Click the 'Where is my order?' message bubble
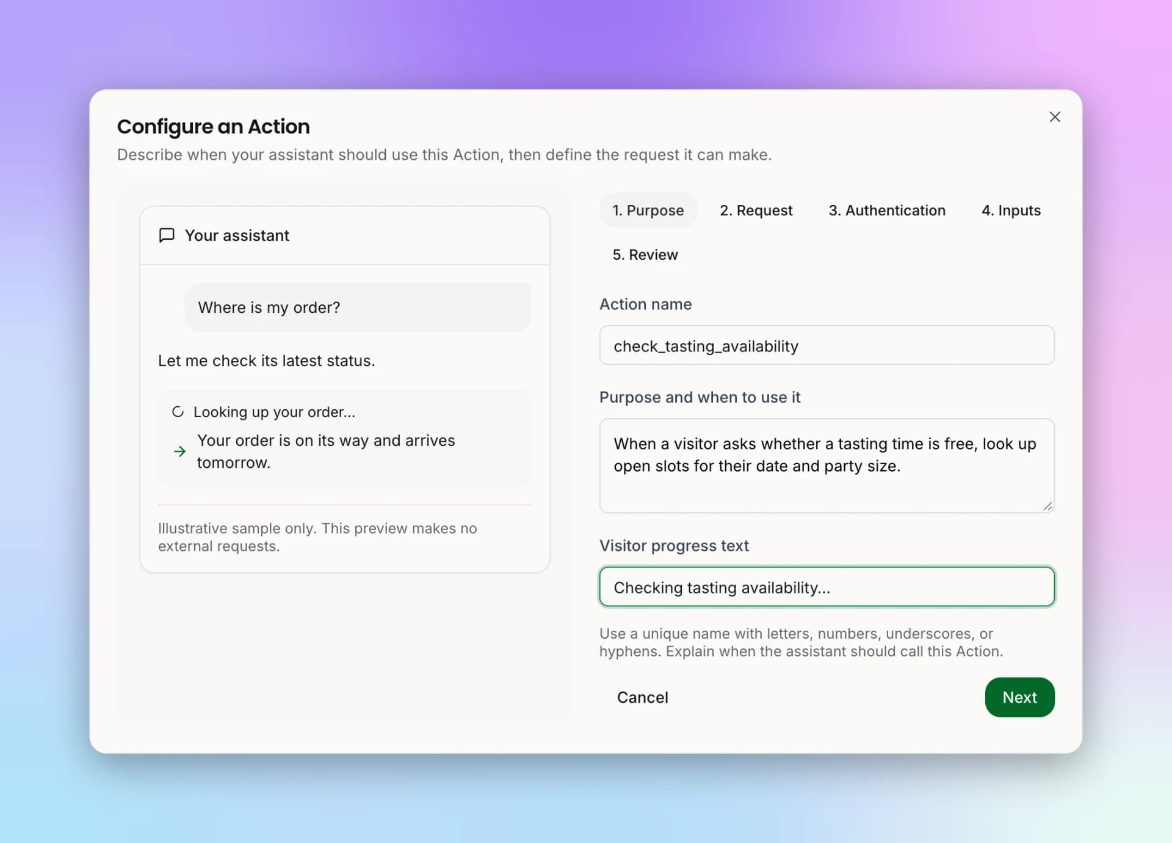 click(x=358, y=307)
